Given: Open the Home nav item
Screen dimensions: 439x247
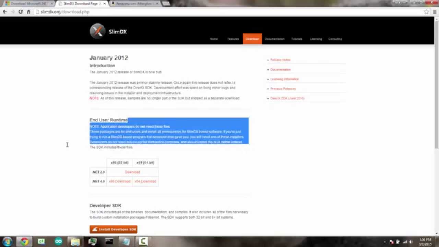Looking at the screenshot, I should (x=214, y=39).
